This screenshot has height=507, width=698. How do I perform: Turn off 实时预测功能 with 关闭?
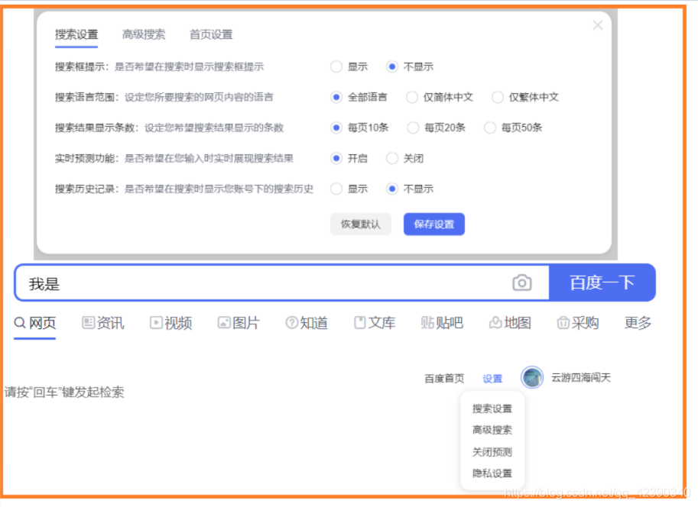[x=391, y=158]
